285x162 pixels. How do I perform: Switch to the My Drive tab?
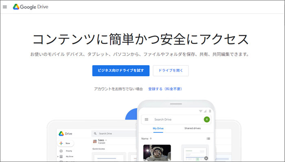pyautogui.click(x=158, y=128)
